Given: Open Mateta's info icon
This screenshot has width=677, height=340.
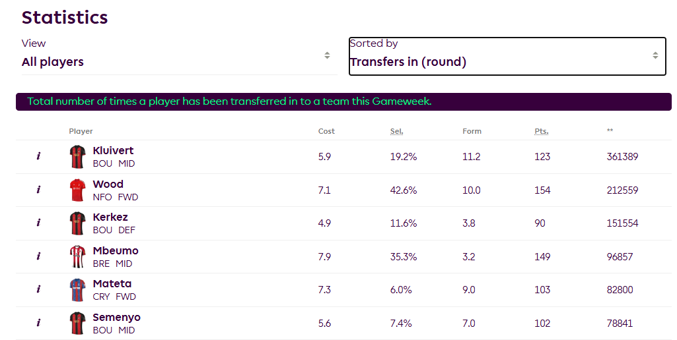Looking at the screenshot, I should click(x=38, y=289).
